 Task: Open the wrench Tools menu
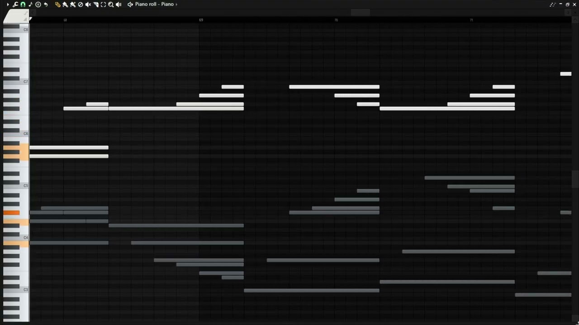pyautogui.click(x=15, y=5)
